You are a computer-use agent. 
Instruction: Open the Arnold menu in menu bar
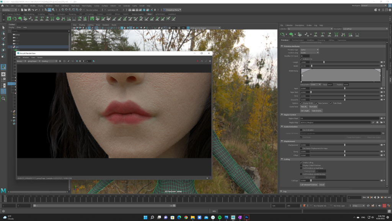[142, 6]
